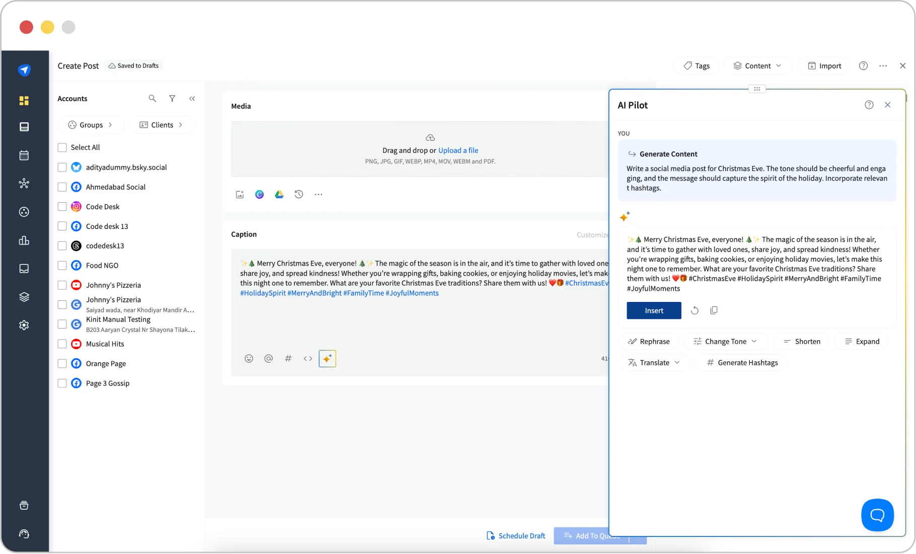
Task: Open the calendar icon in the left sidebar
Action: click(24, 155)
